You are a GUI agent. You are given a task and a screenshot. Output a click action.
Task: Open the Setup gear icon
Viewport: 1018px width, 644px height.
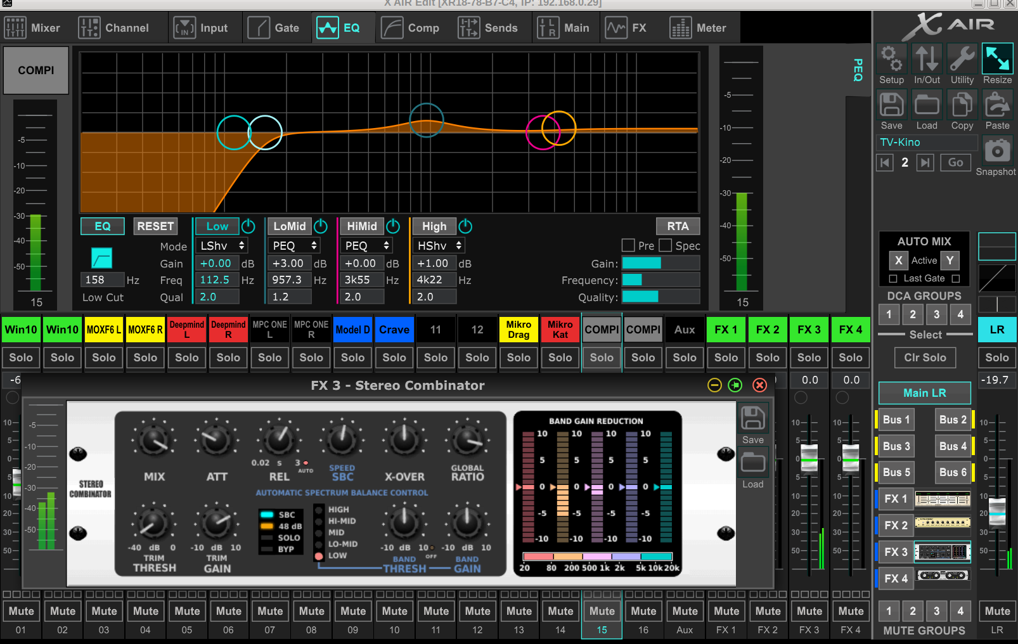point(891,60)
